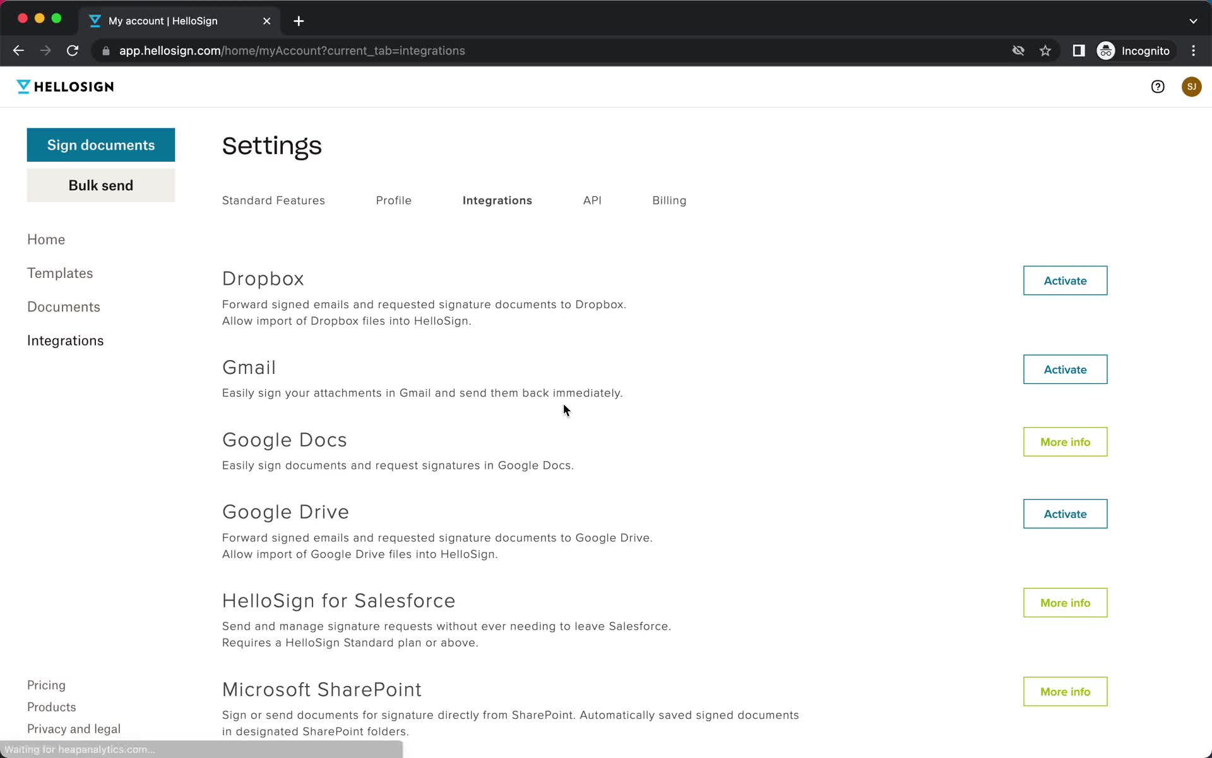Click the browser incognito mode icon
1212x758 pixels.
coord(1107,51)
